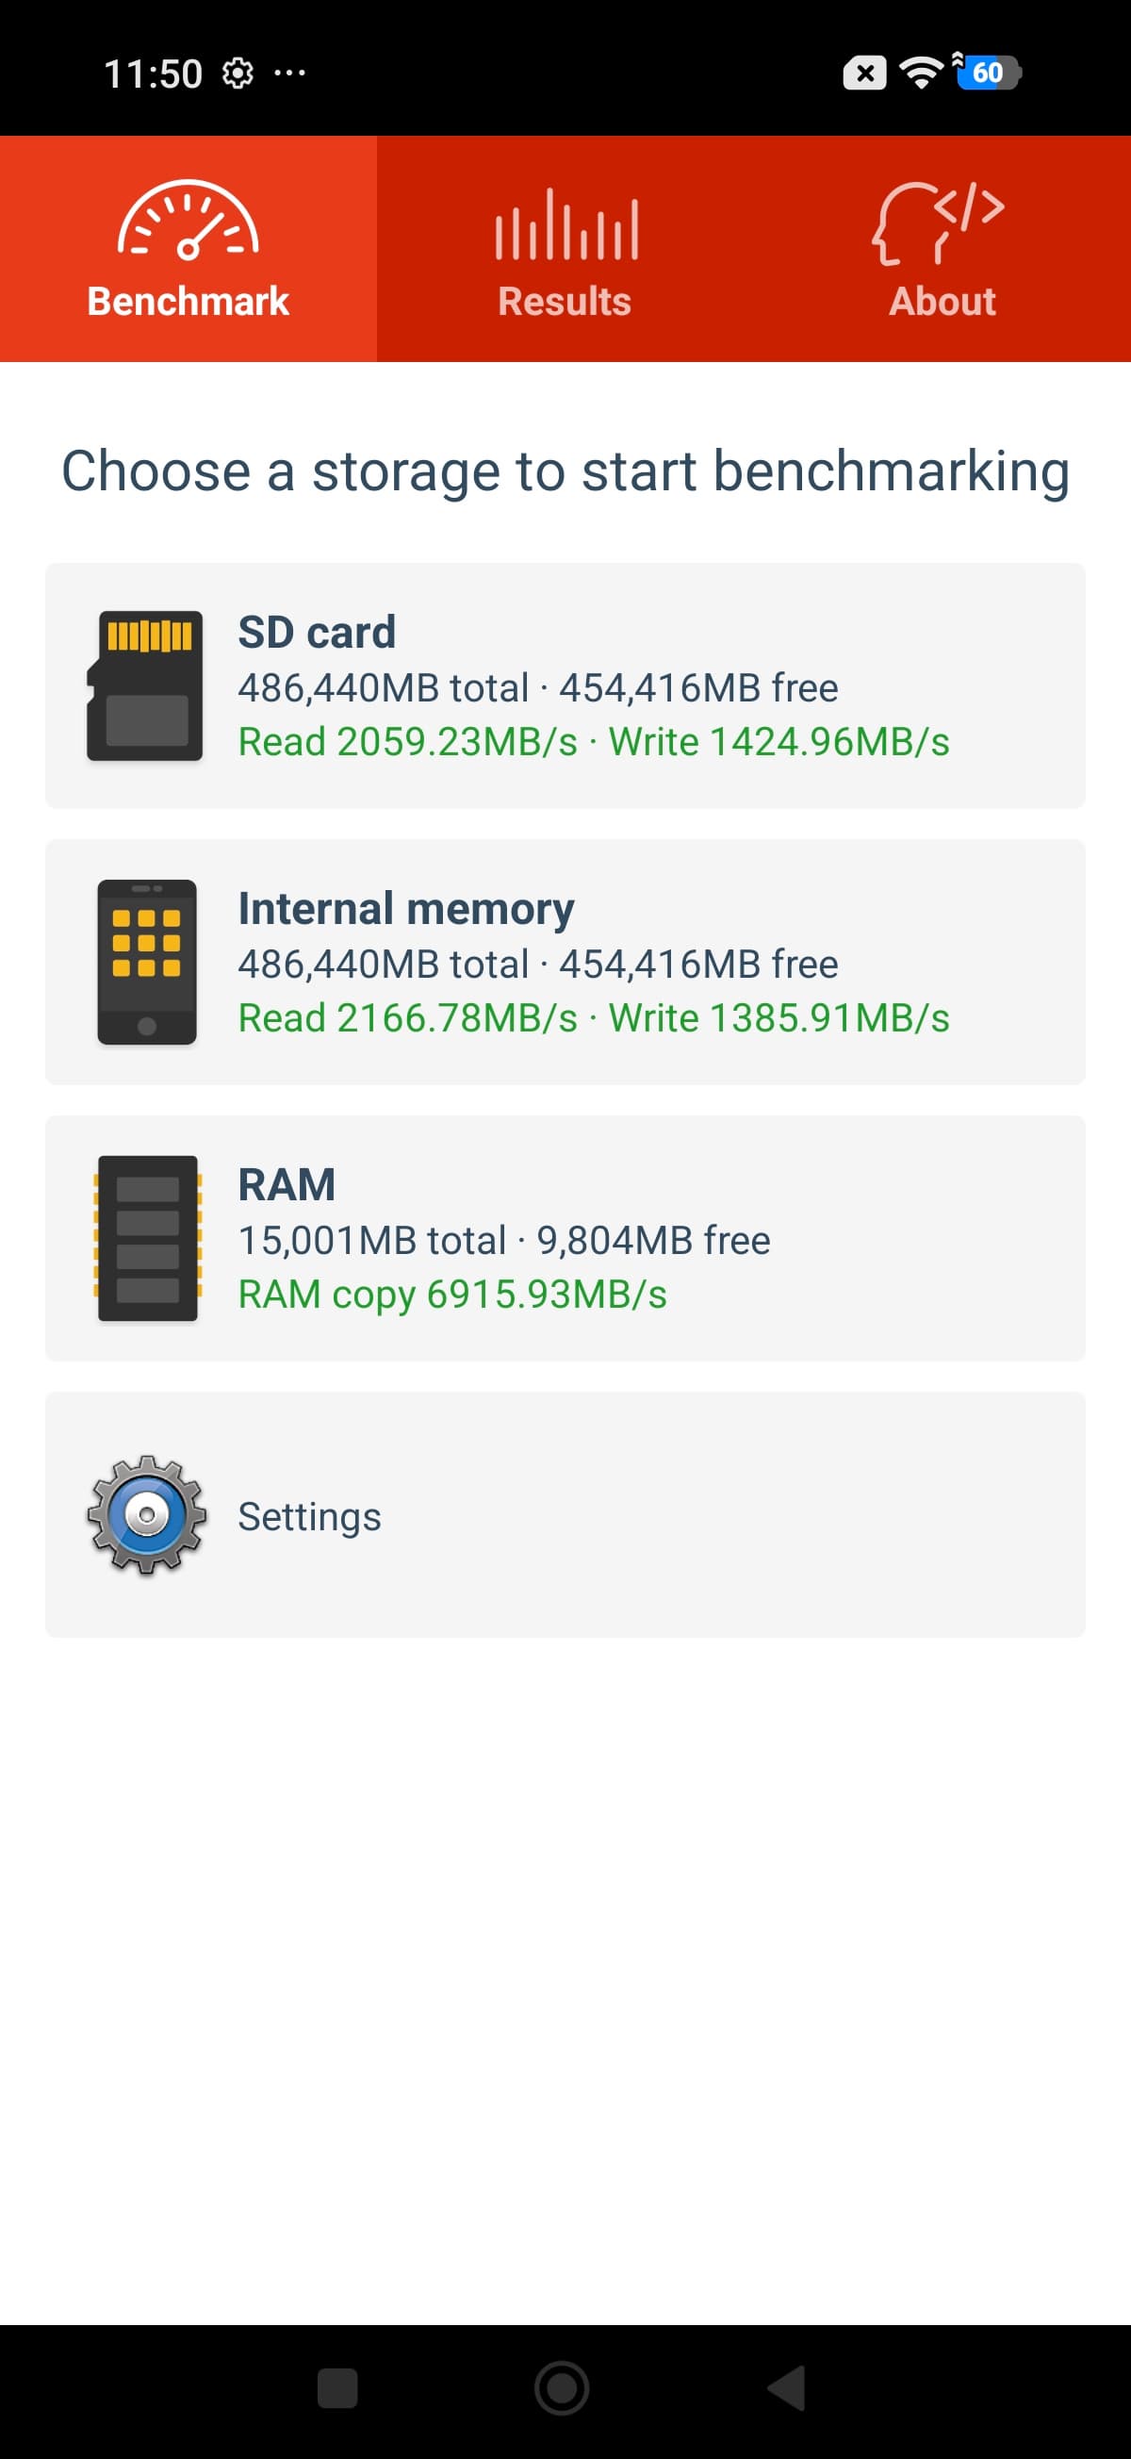This screenshot has height=2459, width=1131.
Task: Tap the Internal memory phone icon
Action: (146, 962)
